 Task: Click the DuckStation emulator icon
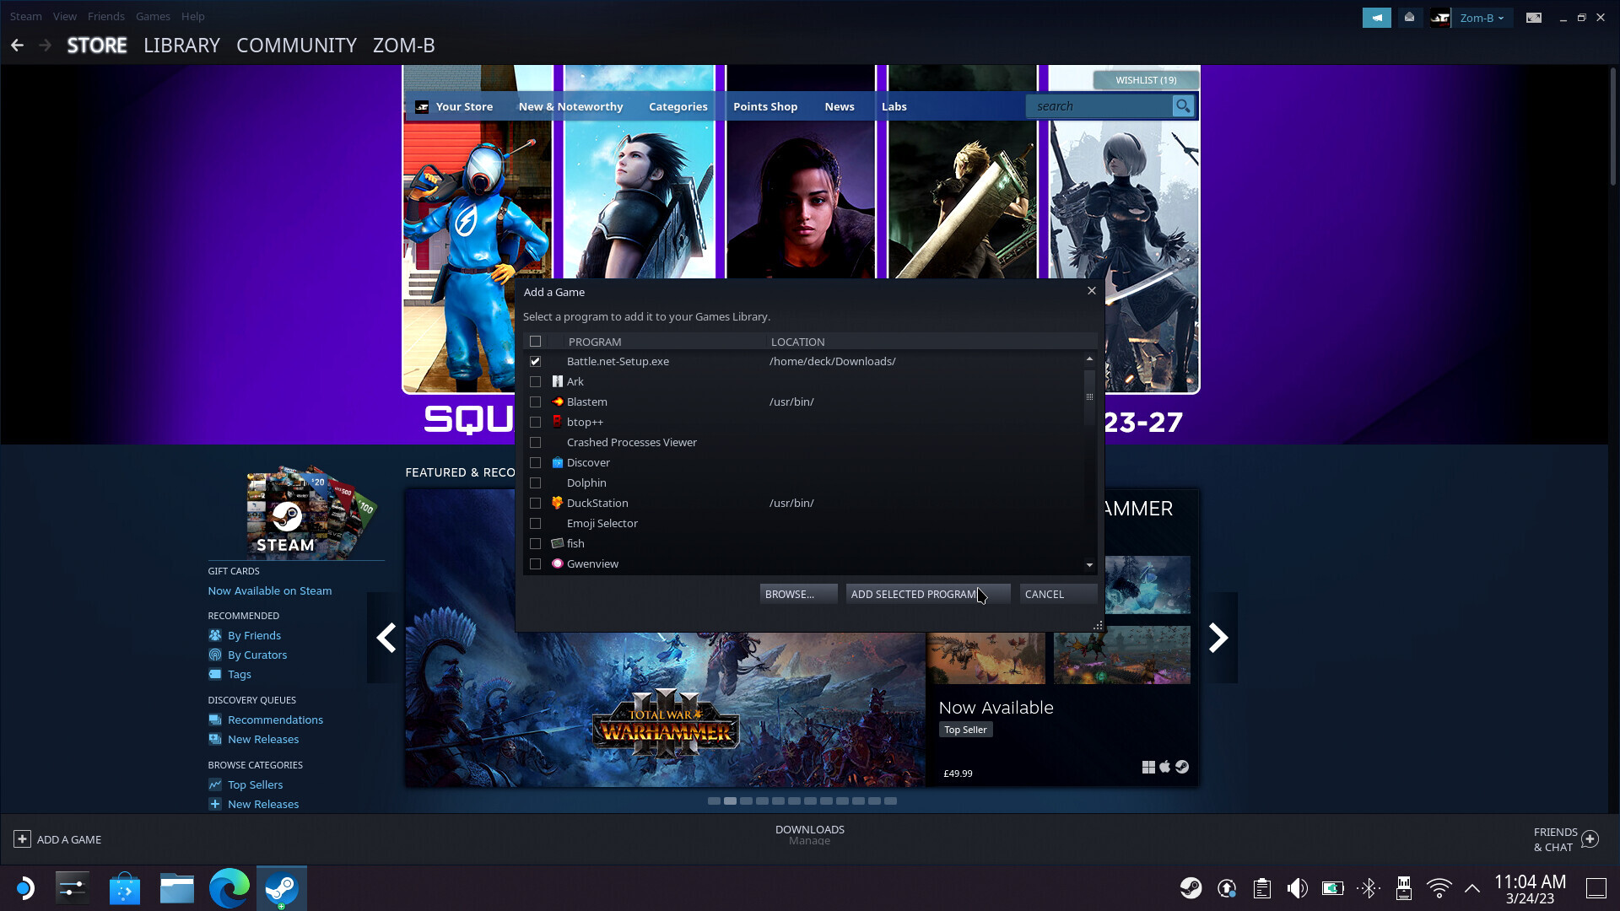tap(556, 502)
